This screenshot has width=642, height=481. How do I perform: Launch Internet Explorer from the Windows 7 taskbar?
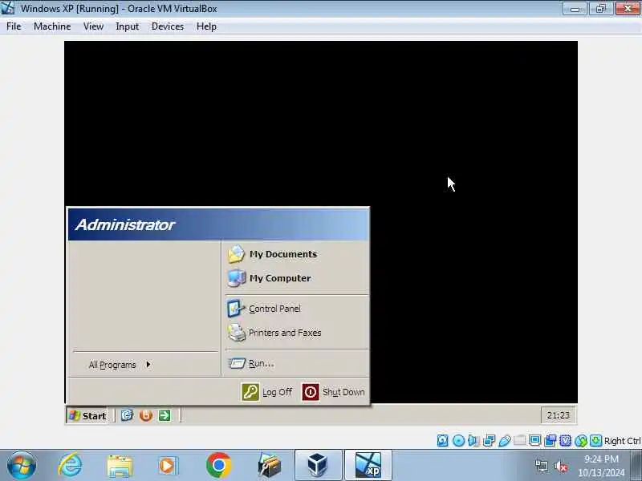71,465
